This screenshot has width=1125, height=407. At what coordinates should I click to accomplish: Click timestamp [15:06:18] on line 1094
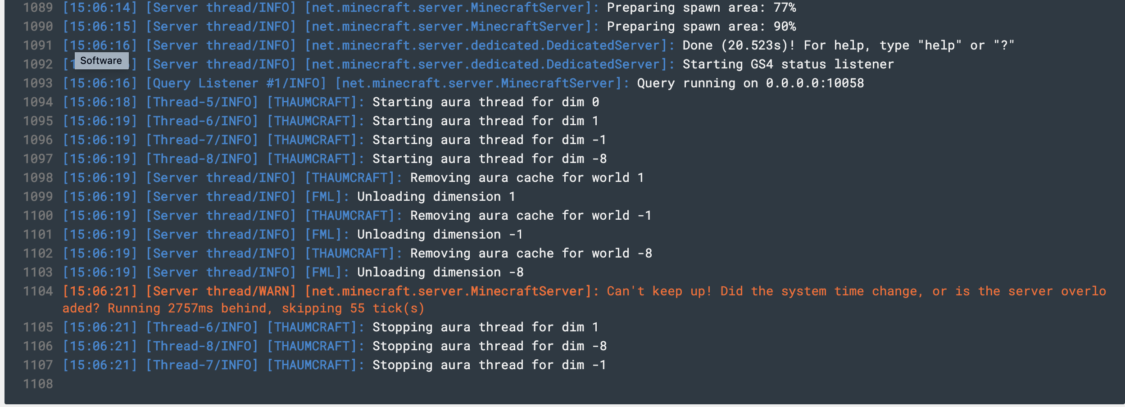(100, 102)
